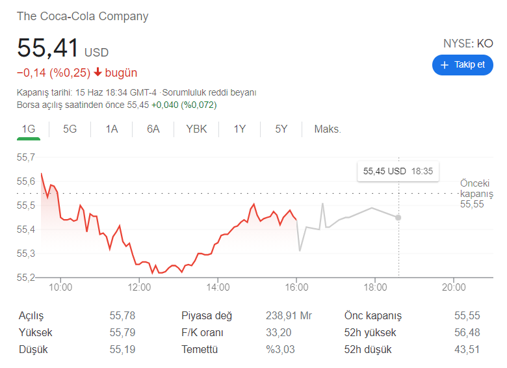507x368 pixels.
Task: Show the Maks. maximum range tab
Action: coord(328,129)
